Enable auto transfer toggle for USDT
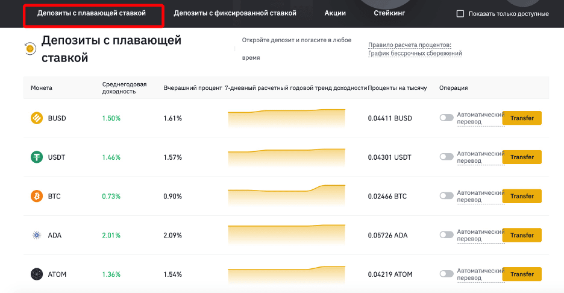This screenshot has height=293, width=564. point(446,157)
